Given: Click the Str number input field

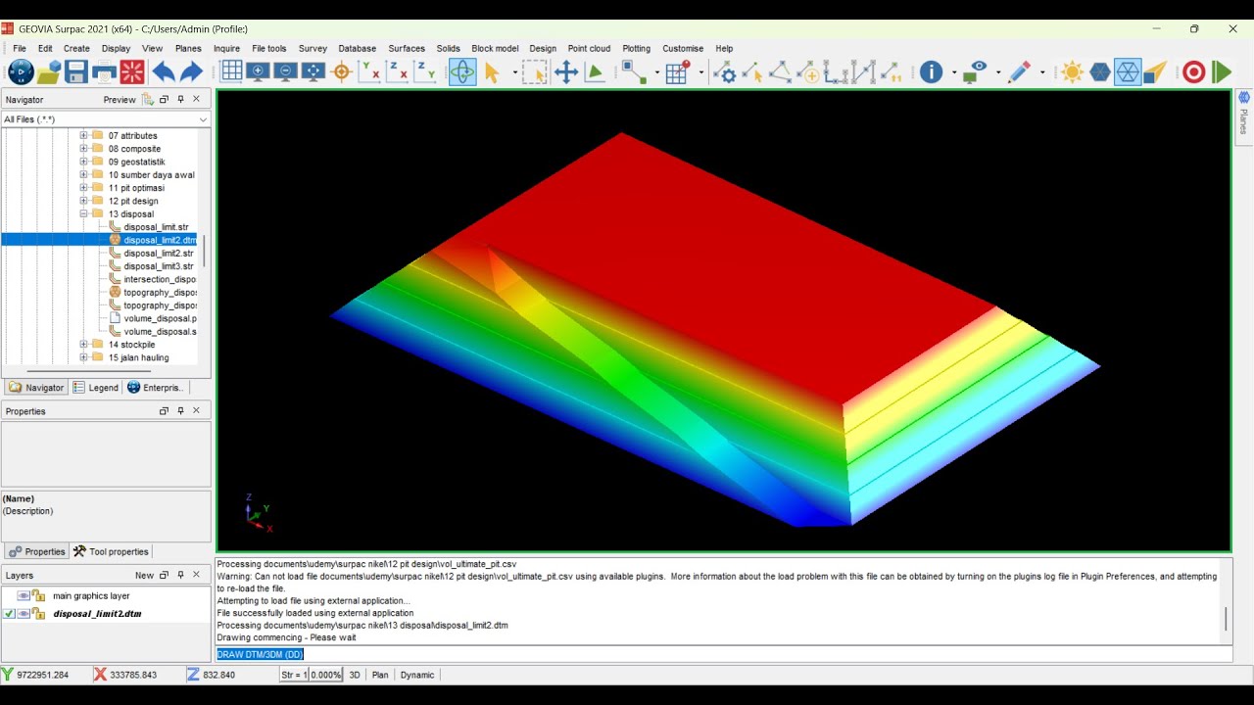Looking at the screenshot, I should [x=294, y=675].
